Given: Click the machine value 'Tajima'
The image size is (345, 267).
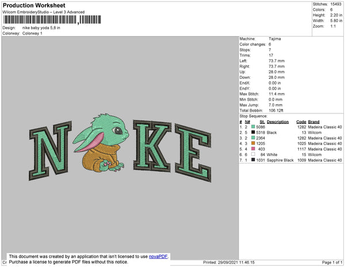Looking at the screenshot, I should pos(275,39).
